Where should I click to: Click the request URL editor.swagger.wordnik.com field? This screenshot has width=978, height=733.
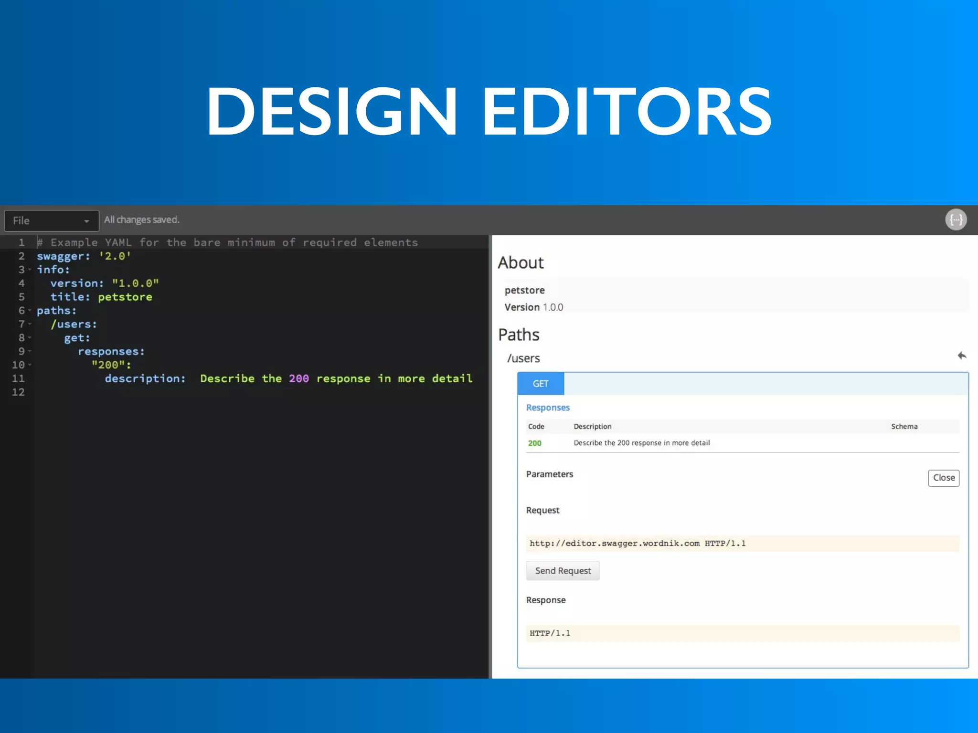pos(743,544)
